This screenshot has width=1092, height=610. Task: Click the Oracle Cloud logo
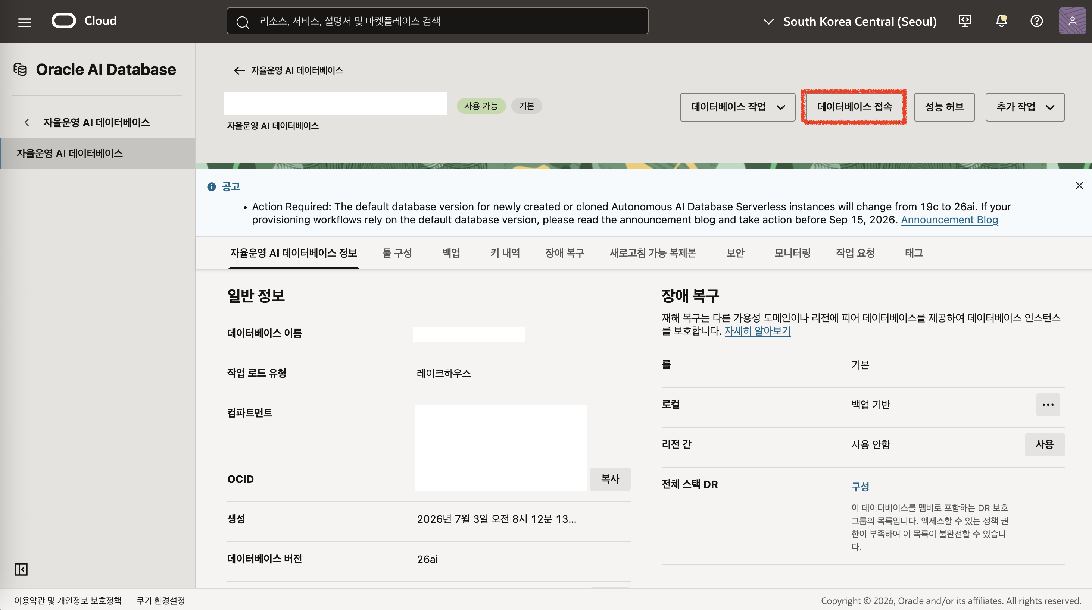click(x=84, y=21)
